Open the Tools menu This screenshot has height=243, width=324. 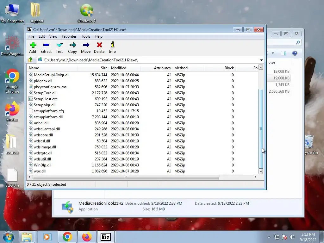coord(85,36)
